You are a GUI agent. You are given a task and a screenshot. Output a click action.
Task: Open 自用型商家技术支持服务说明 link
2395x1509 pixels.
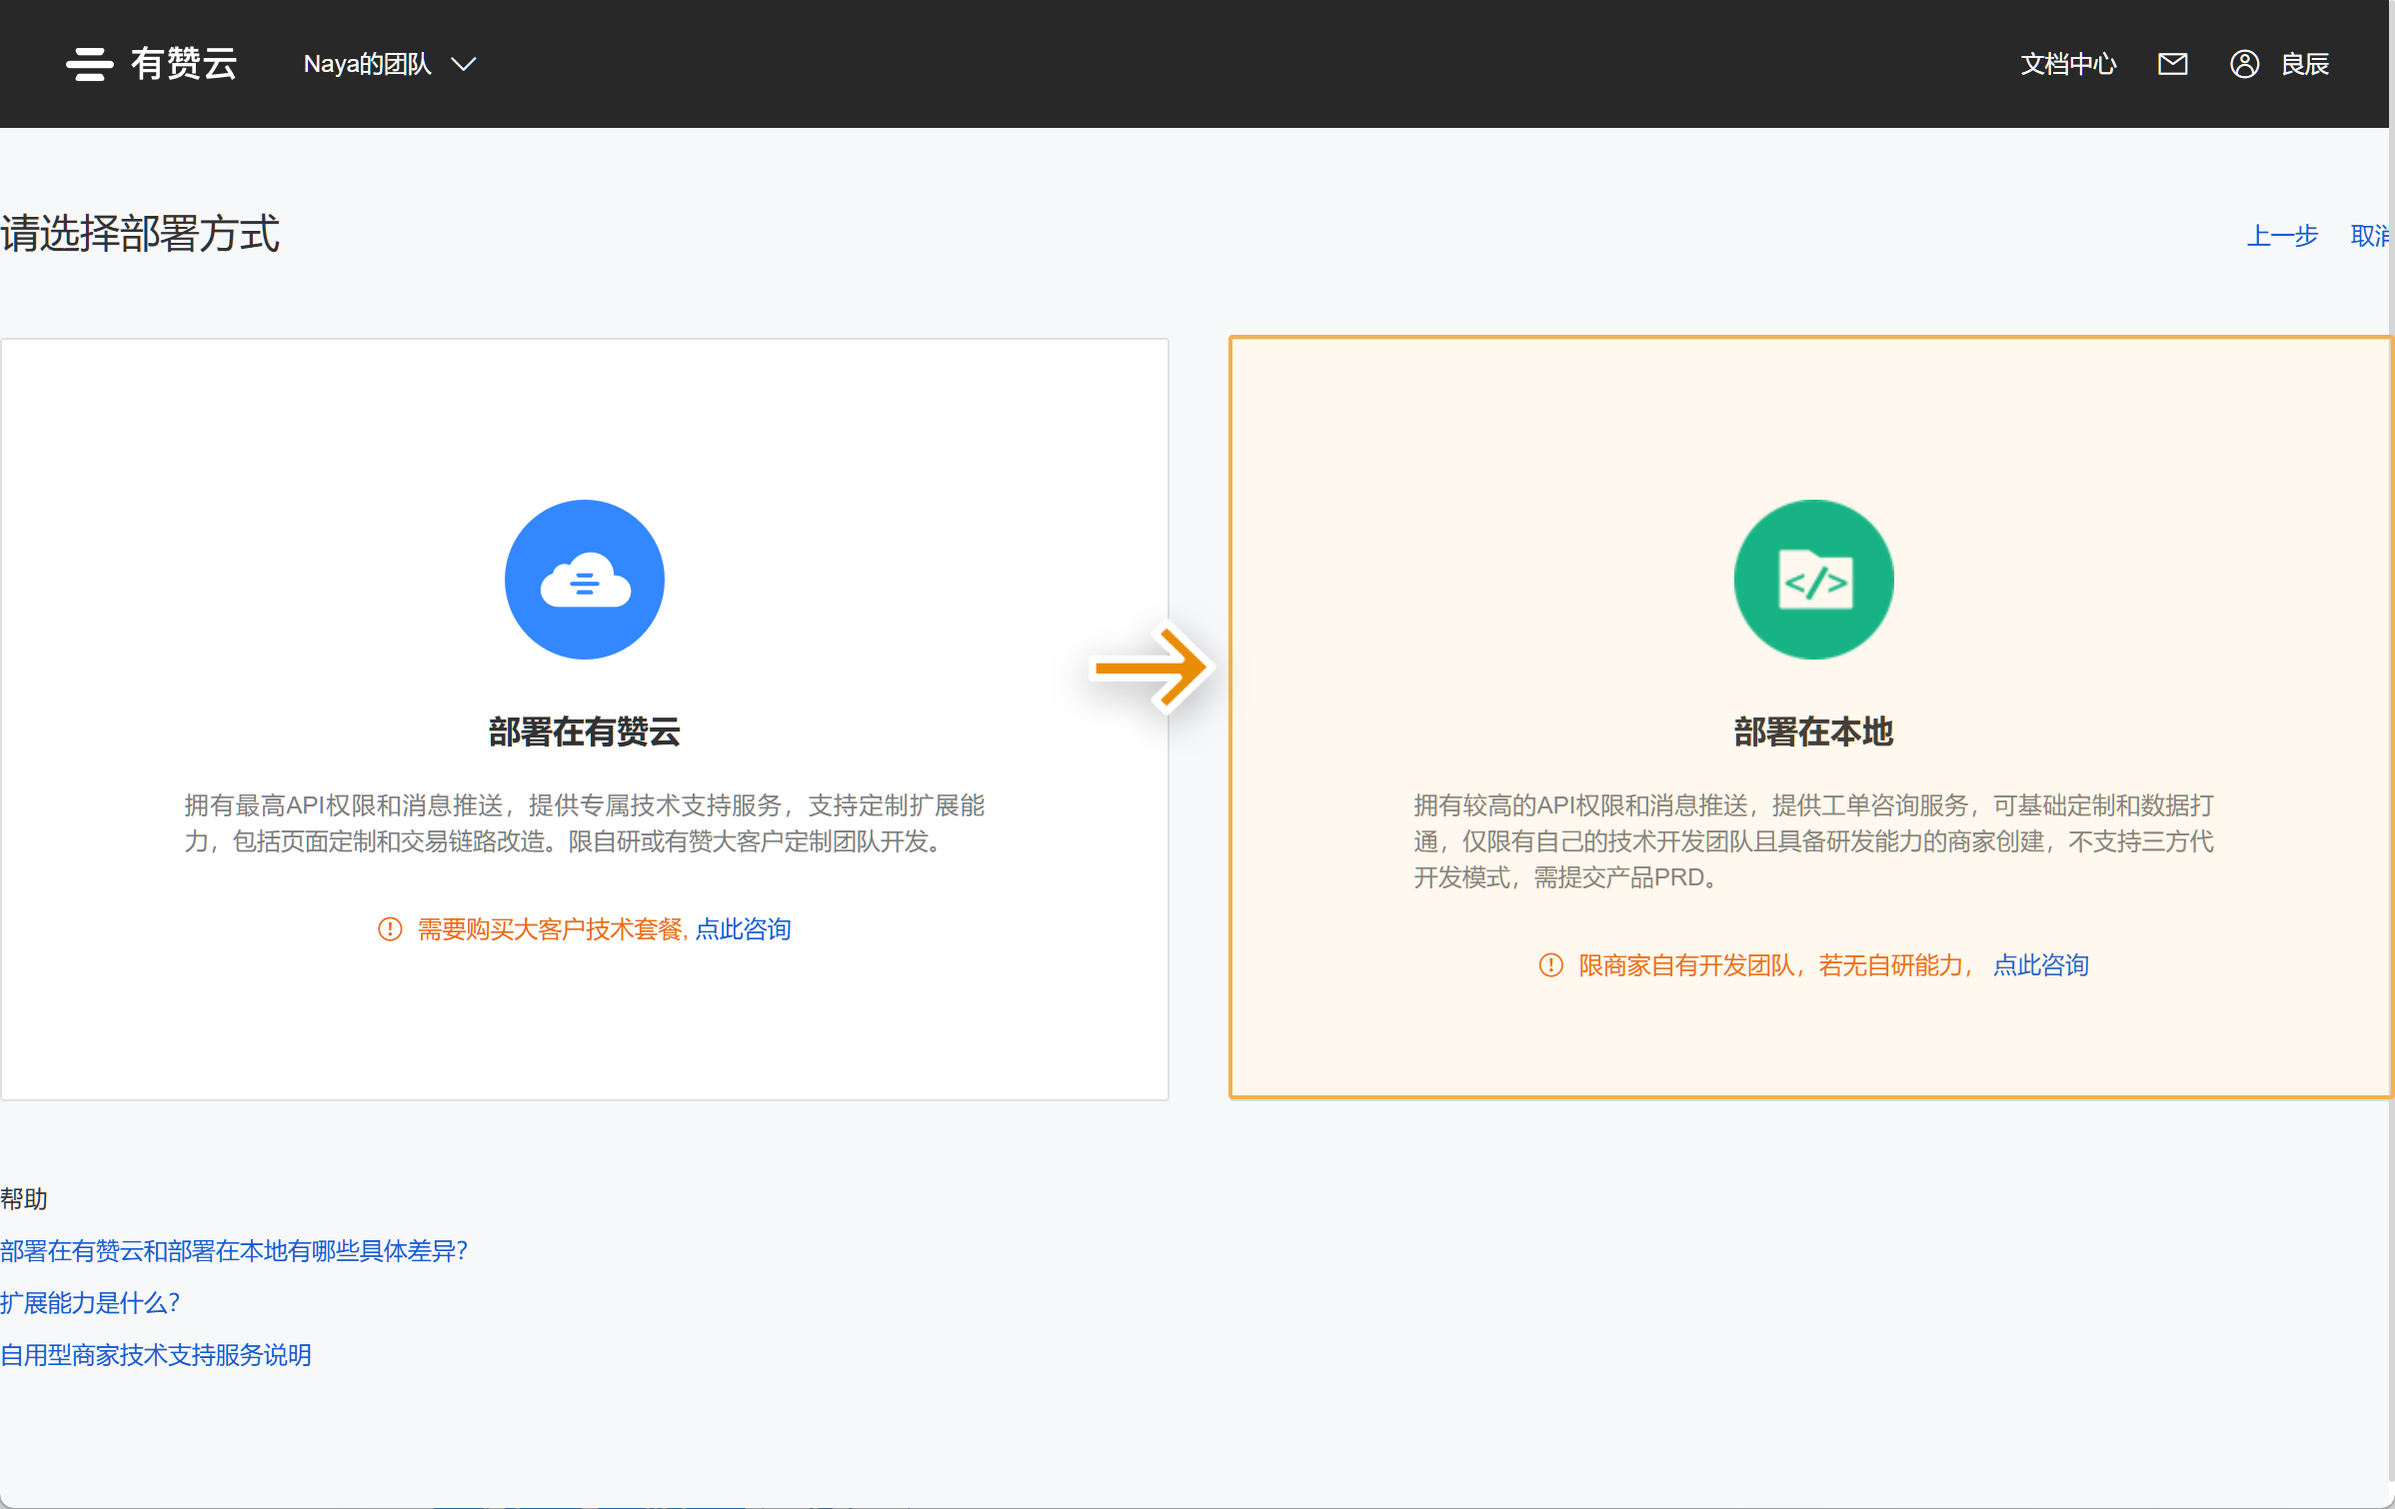coord(156,1355)
